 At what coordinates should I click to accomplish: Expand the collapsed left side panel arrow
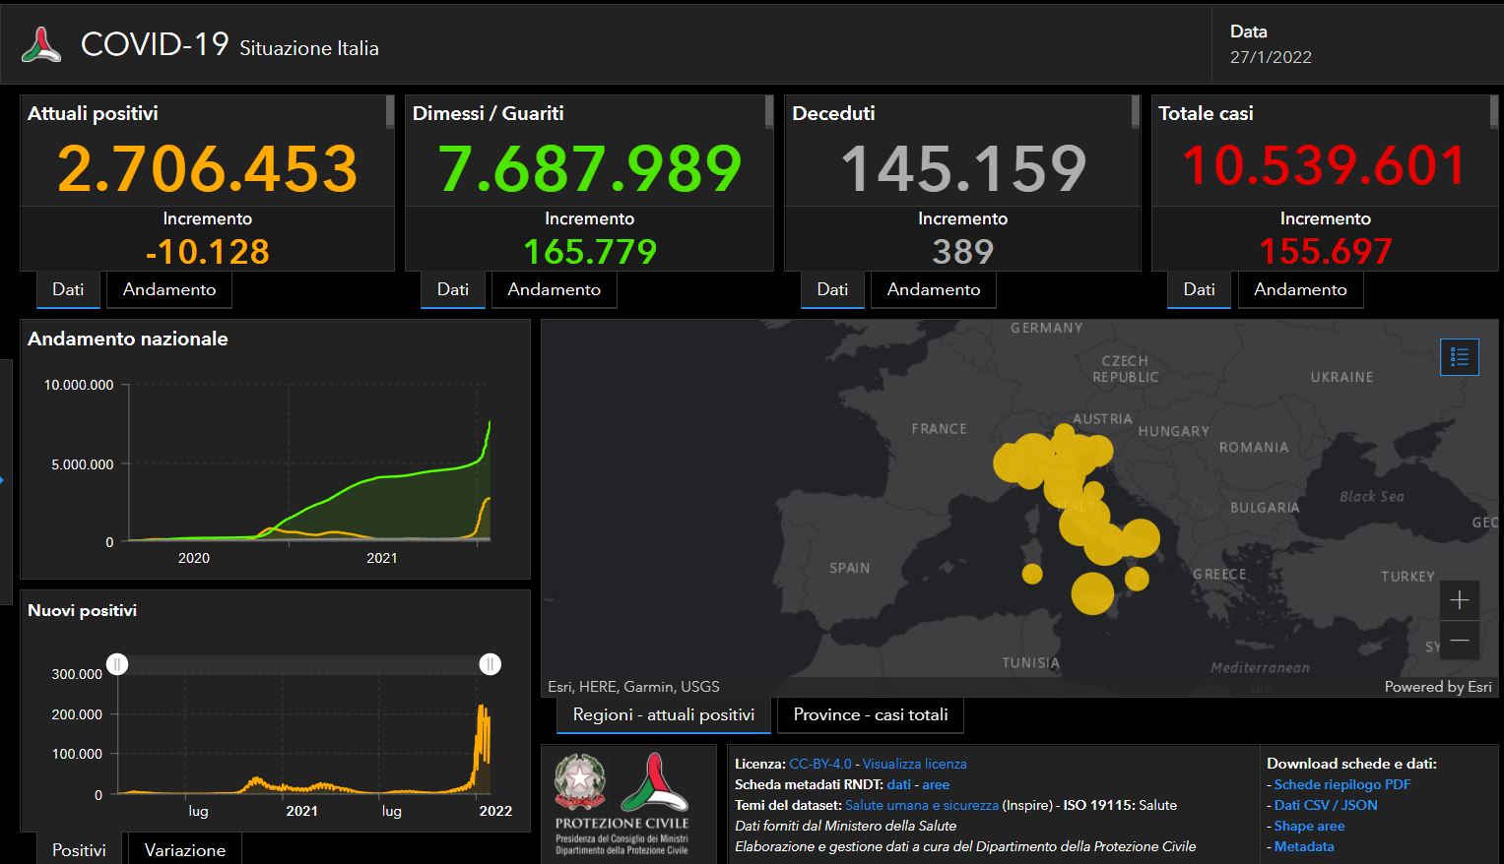(x=3, y=480)
